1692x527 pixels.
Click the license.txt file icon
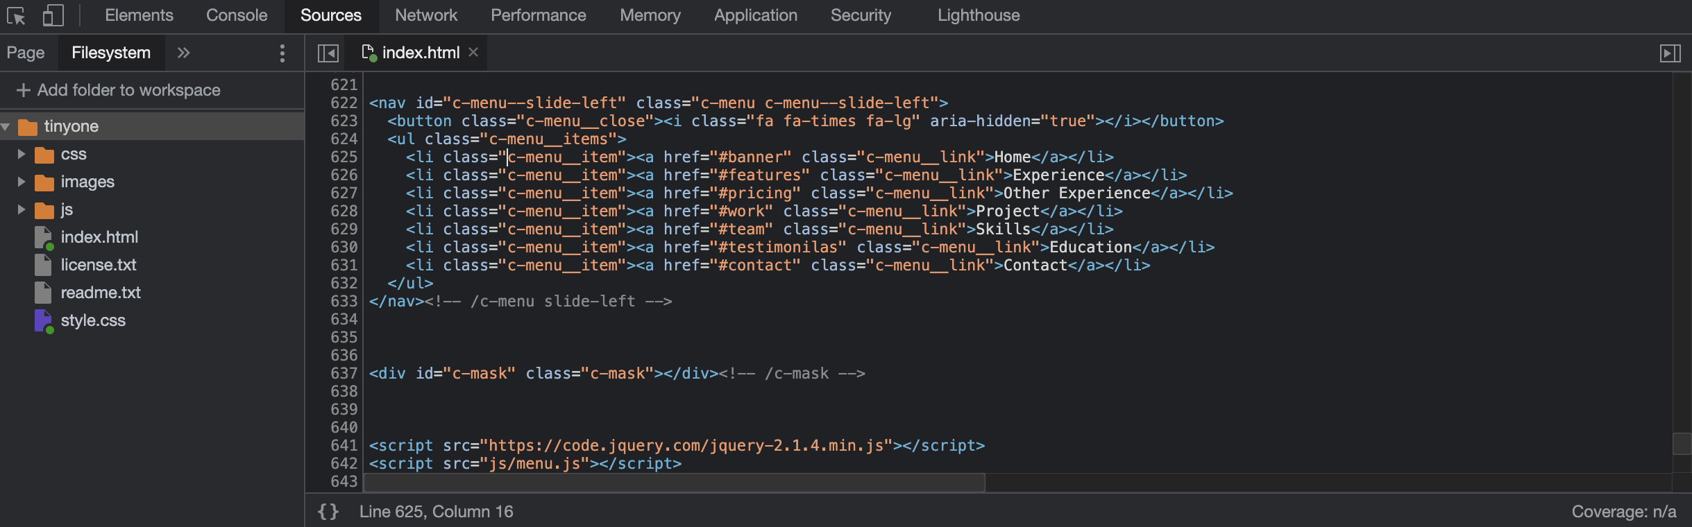pos(43,265)
